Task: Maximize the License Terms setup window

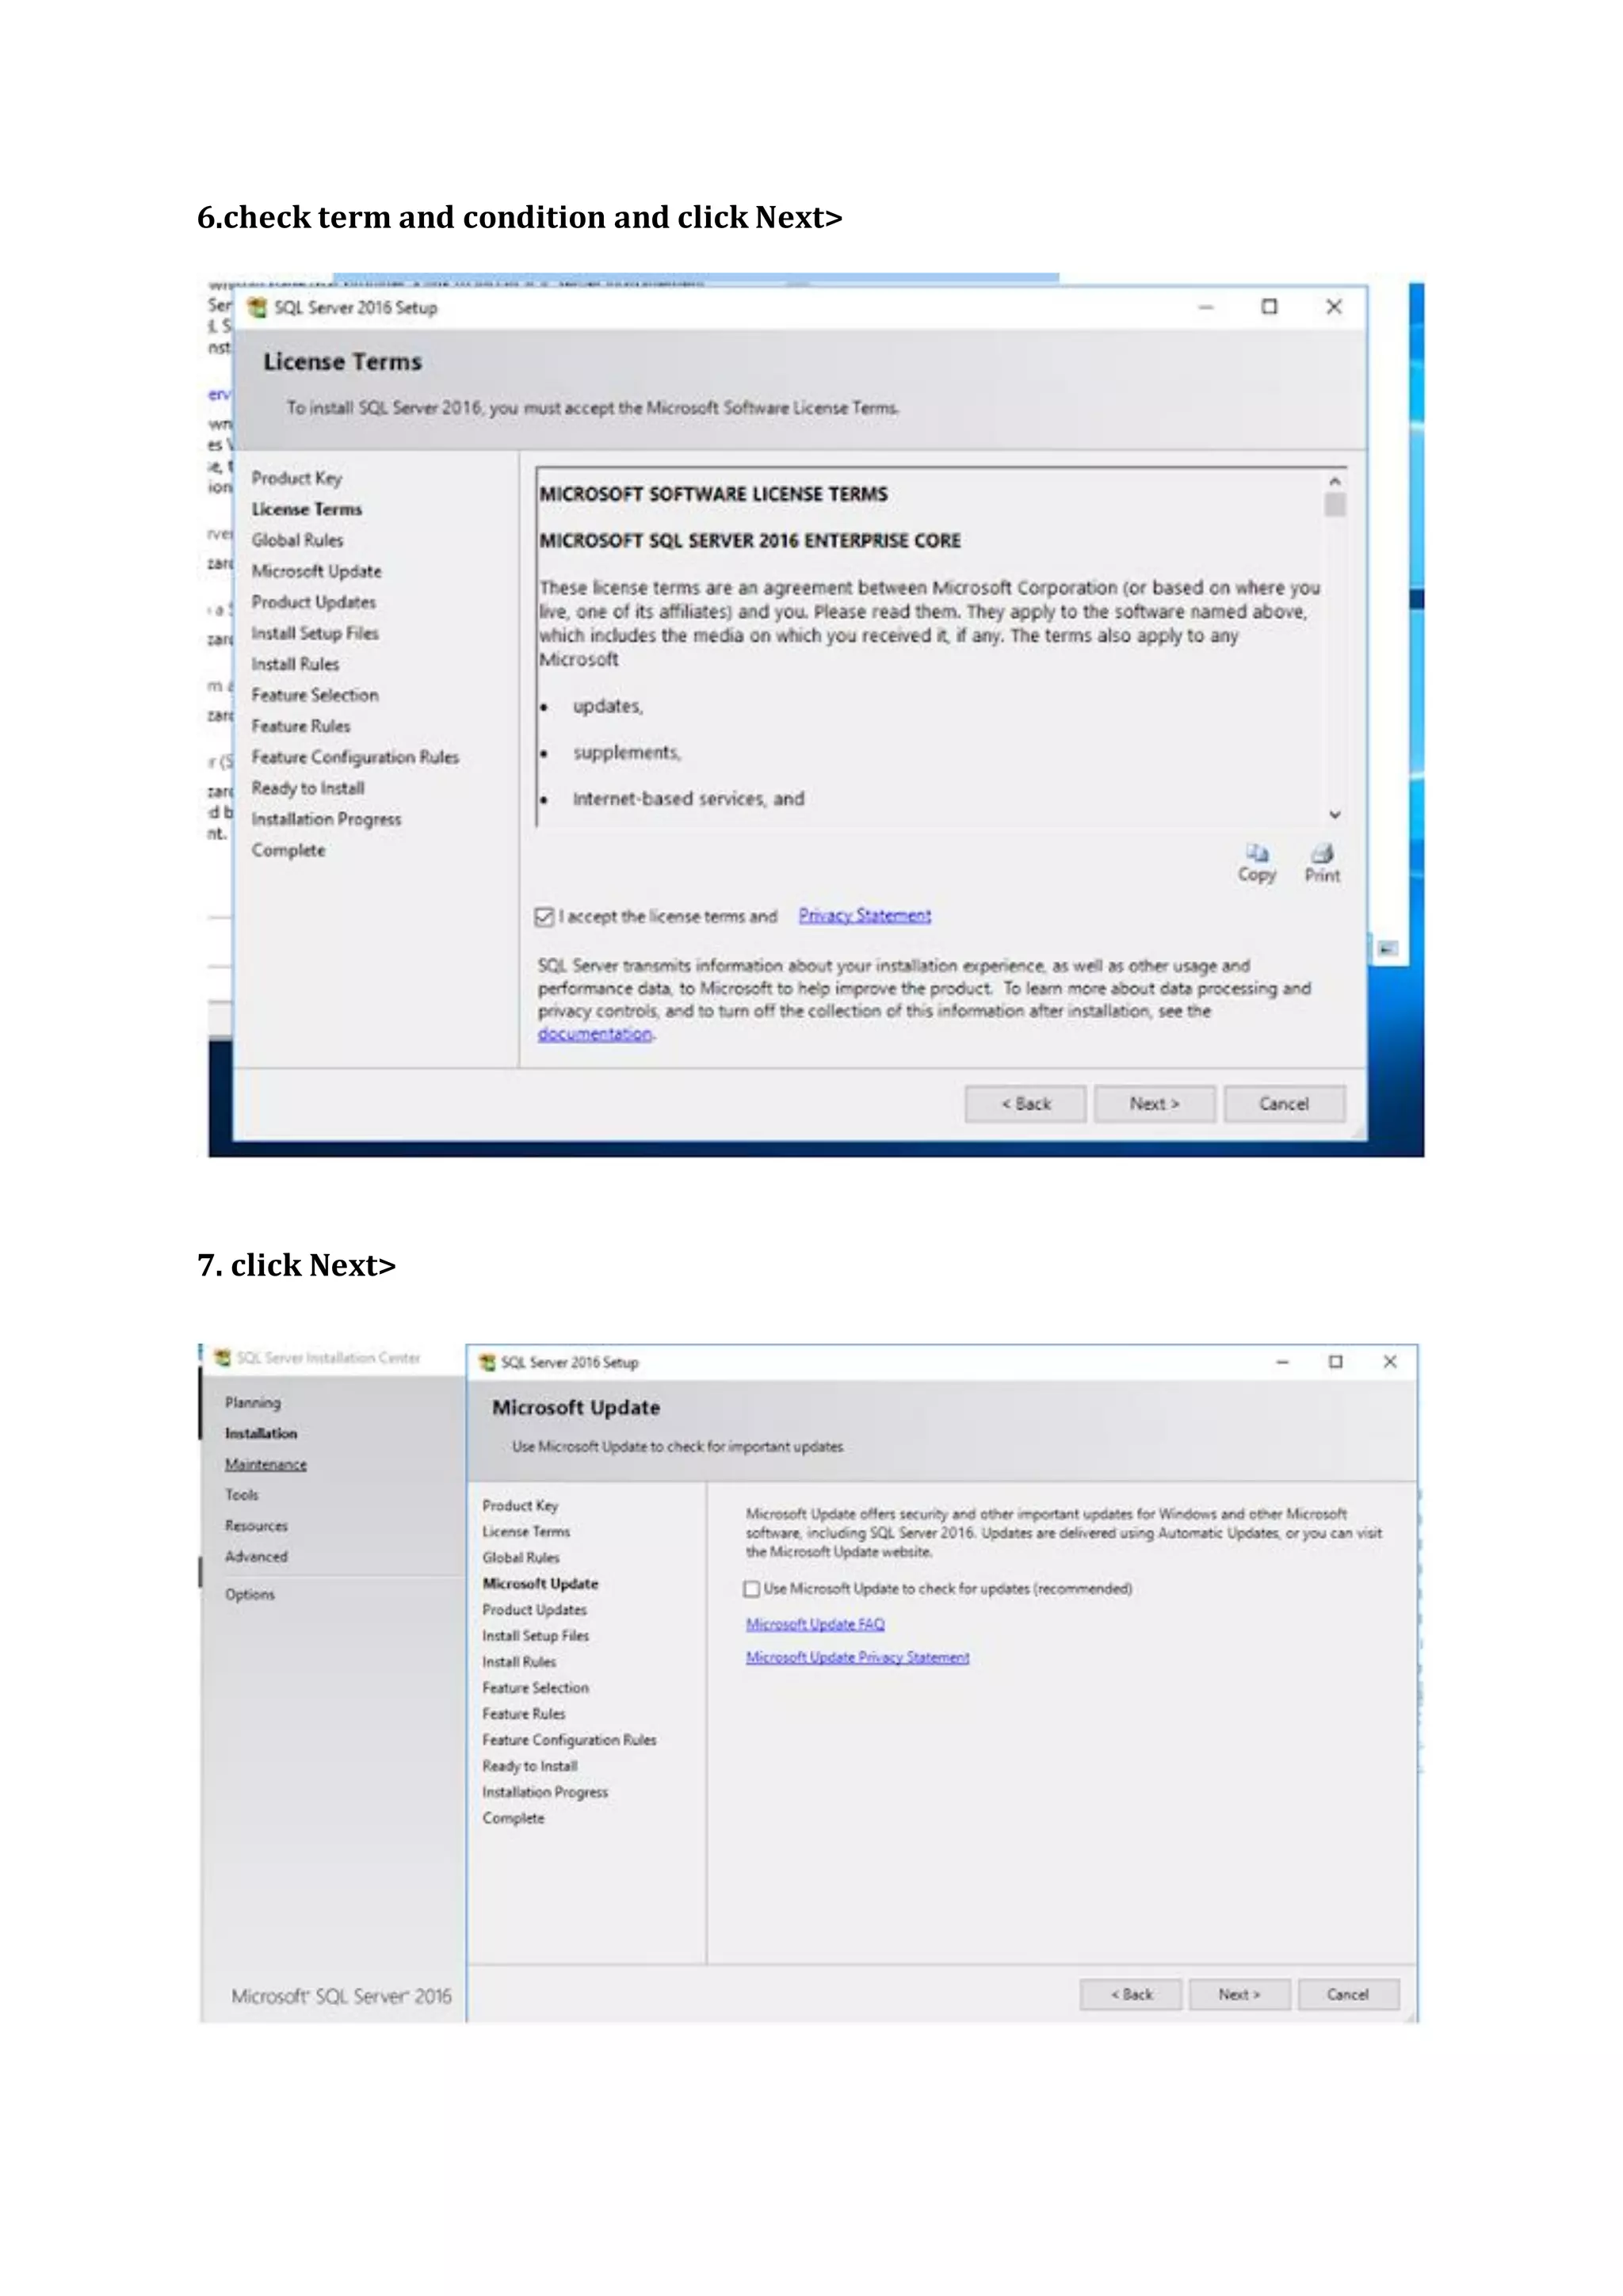Action: click(x=1269, y=307)
